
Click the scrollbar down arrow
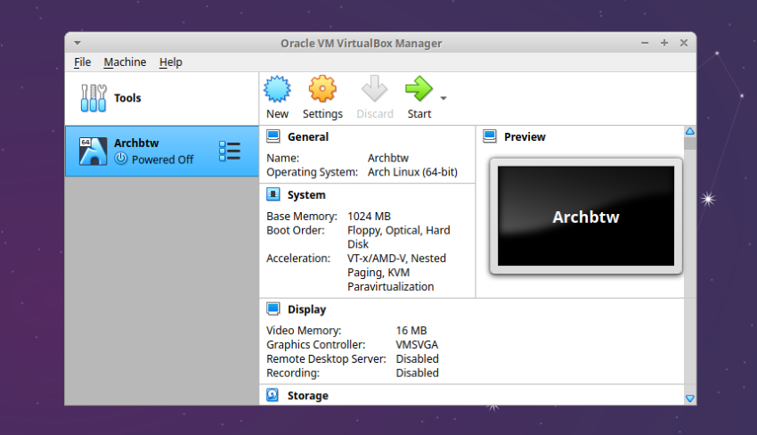[x=689, y=398]
